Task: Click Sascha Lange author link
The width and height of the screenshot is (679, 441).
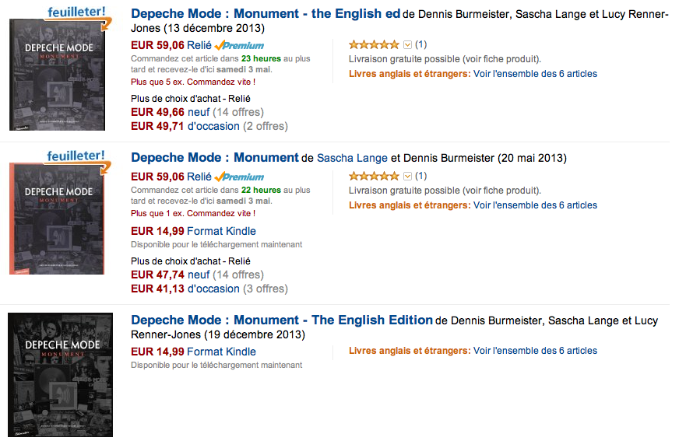Action: tap(352, 158)
